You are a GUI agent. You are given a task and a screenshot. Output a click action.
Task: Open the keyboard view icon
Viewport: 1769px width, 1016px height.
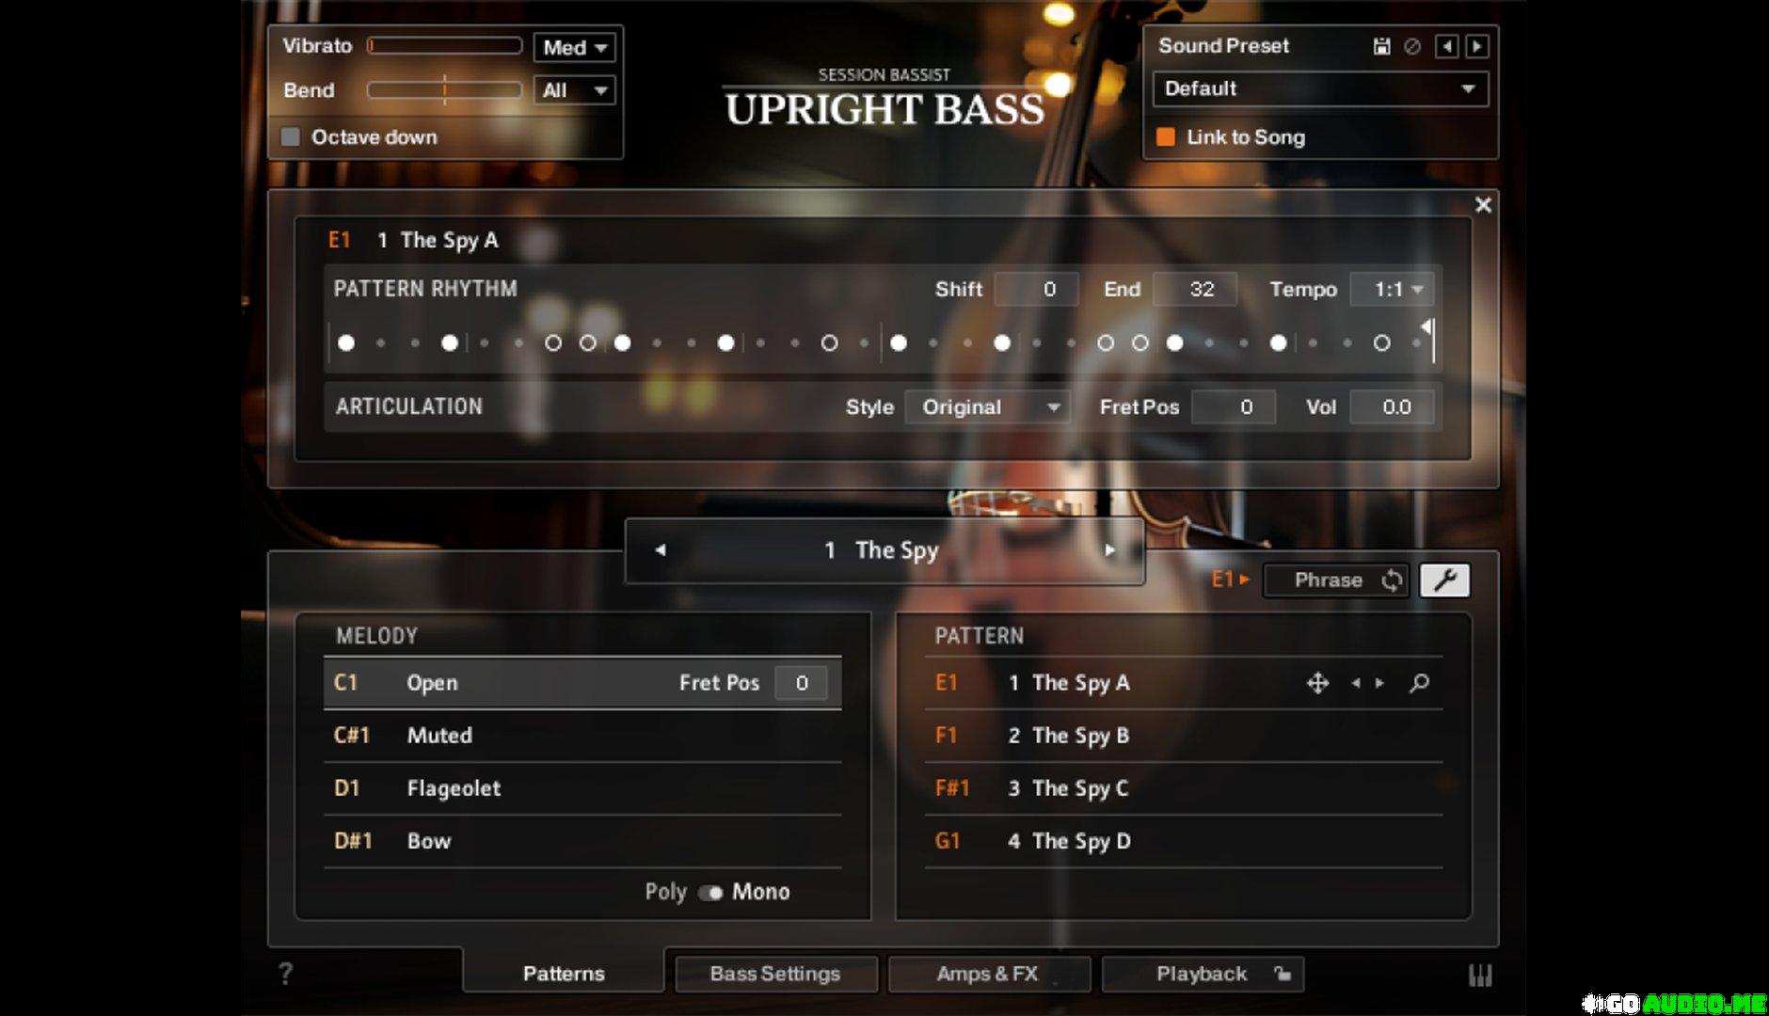[x=1480, y=975]
